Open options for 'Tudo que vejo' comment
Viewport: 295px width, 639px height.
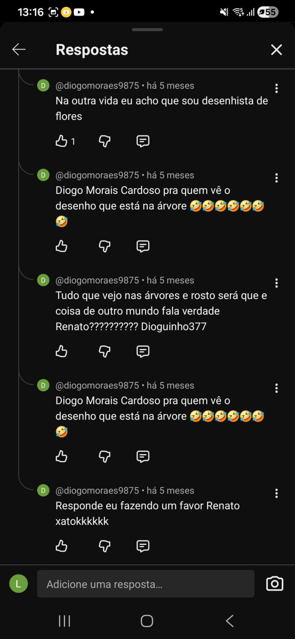[x=276, y=283]
